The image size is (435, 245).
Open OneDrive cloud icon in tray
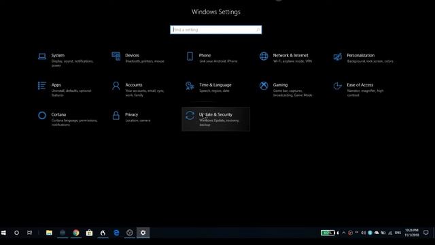pos(377,233)
